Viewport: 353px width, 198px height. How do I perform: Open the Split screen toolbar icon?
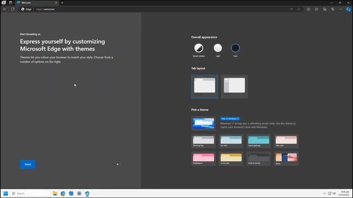click(308, 9)
